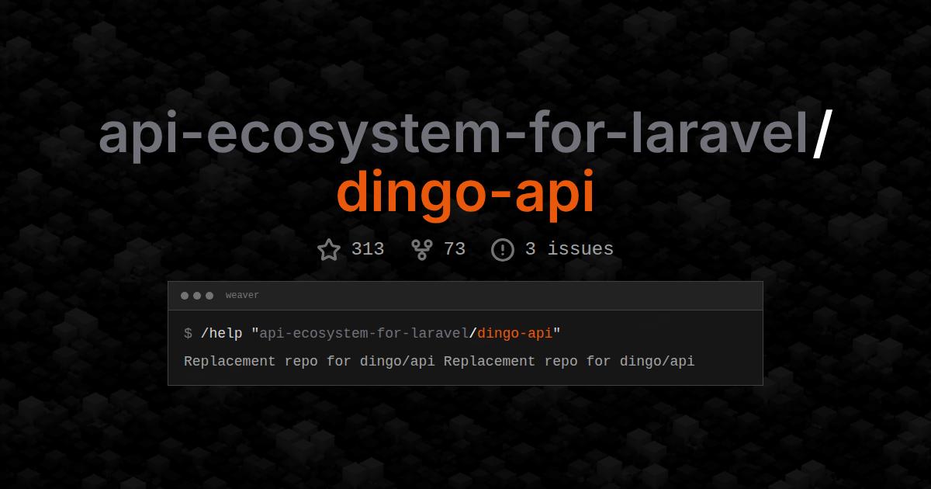Click the "3 issues" text

[569, 249]
